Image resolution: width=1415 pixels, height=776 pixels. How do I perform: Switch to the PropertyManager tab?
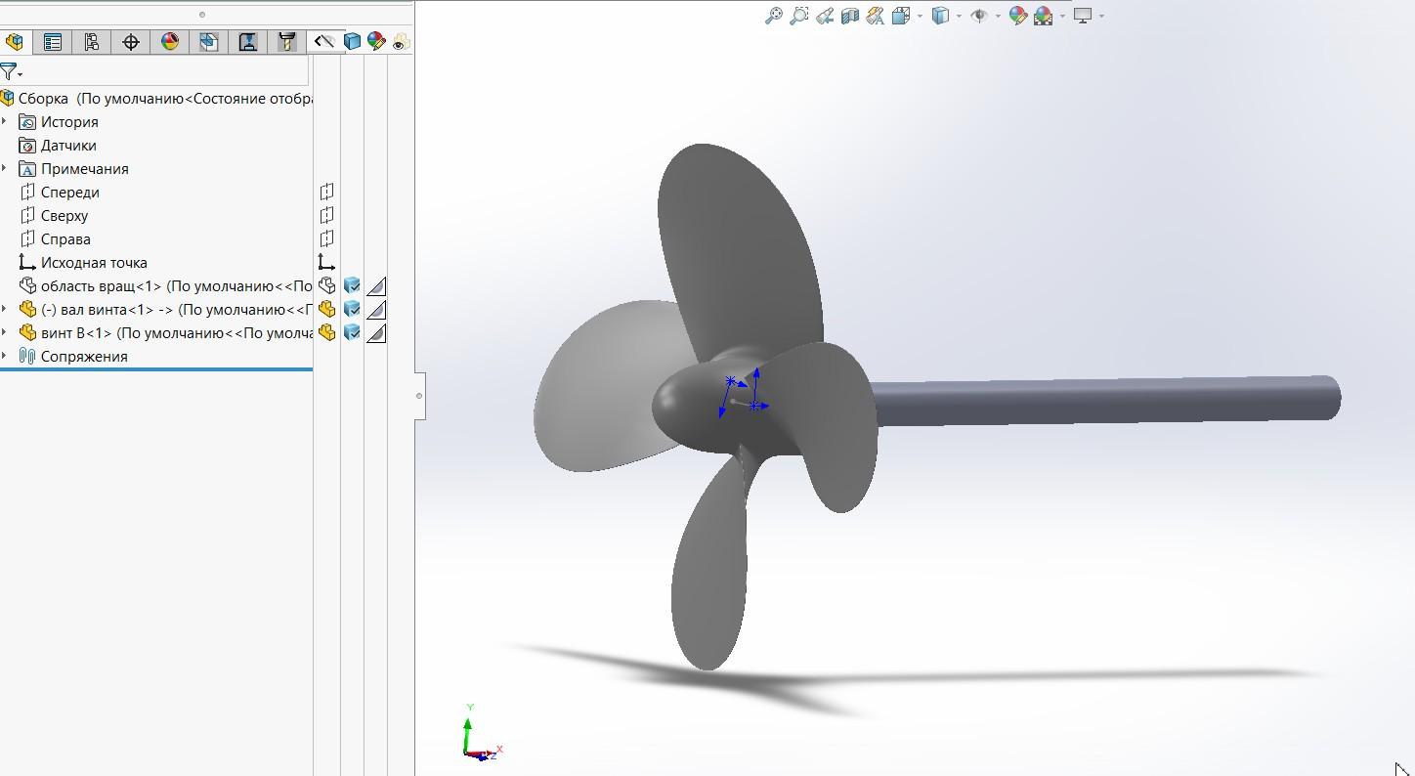click(x=53, y=42)
